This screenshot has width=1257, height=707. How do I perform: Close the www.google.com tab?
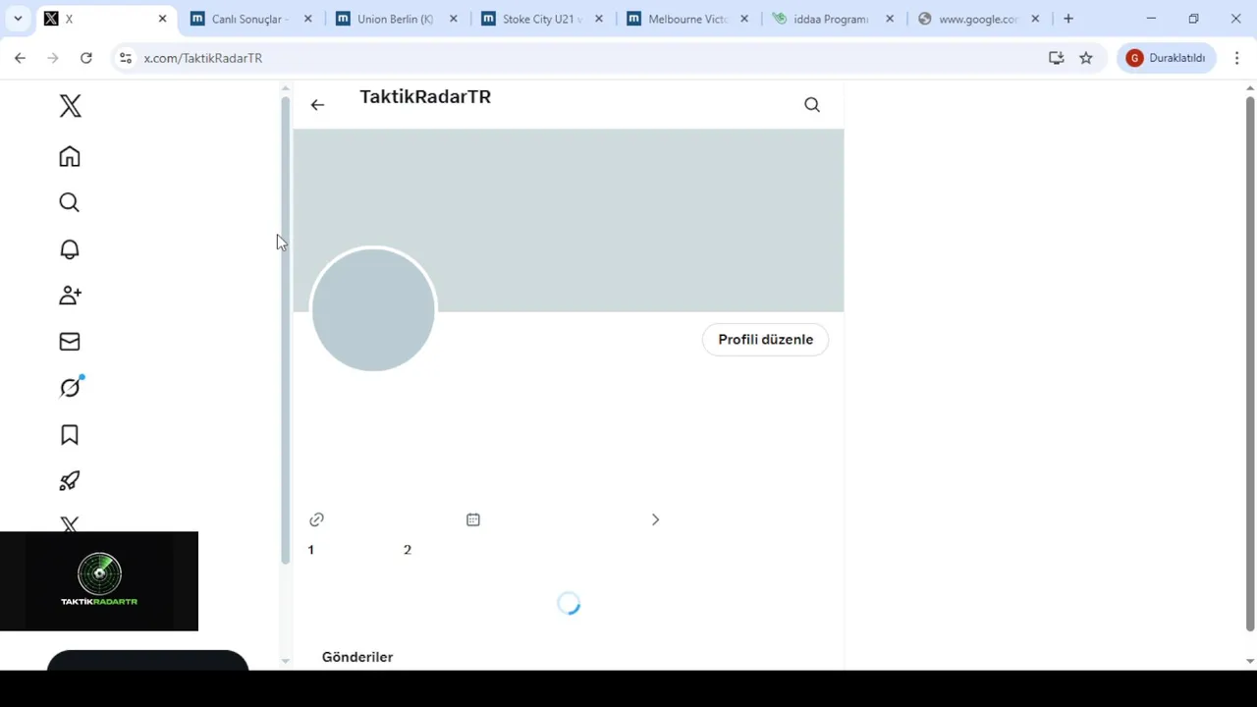tap(1035, 19)
